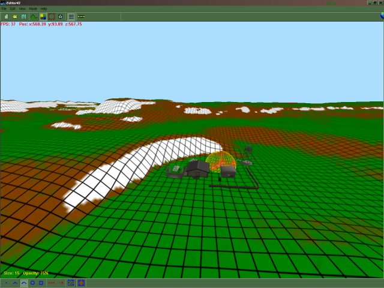This screenshot has width=384, height=288.
Task: Save the map with the floppy disk icon
Action: (x=23, y=17)
